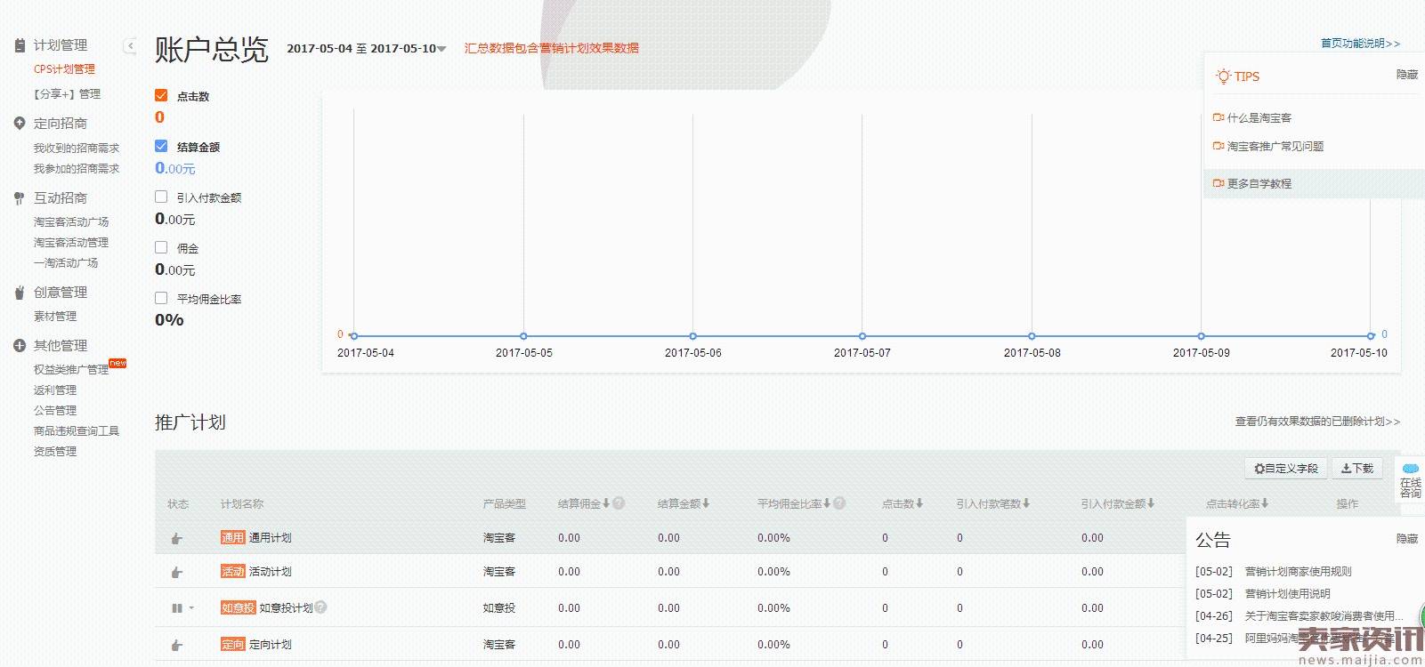Click the video icon beside 更多自学教程
Viewport: 1425px width, 667px height.
coord(1219,183)
